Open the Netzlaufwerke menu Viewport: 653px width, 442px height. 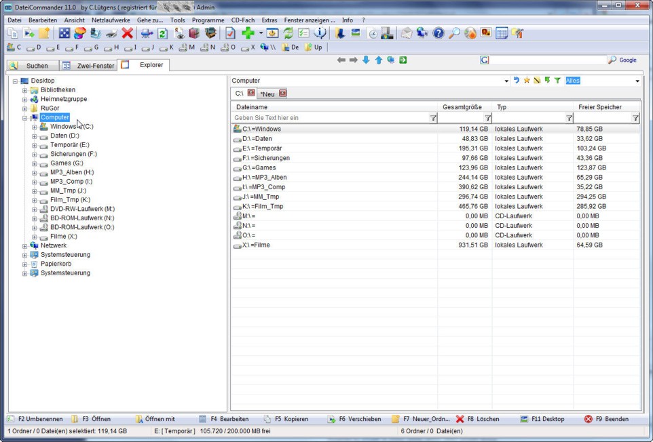pos(111,20)
